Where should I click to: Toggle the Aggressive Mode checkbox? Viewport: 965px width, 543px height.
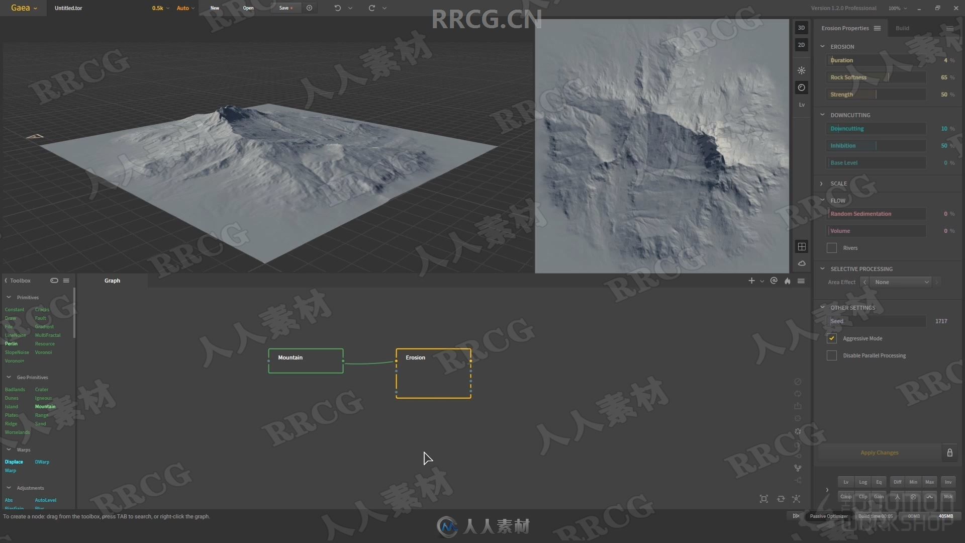(x=832, y=337)
